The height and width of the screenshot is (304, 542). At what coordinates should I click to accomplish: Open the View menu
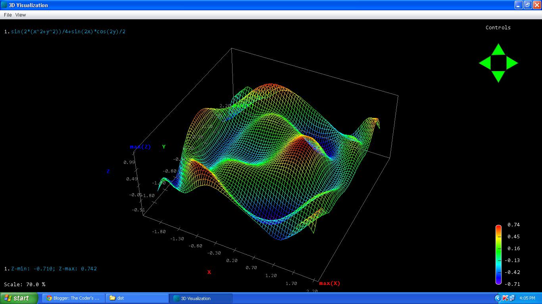(x=21, y=15)
